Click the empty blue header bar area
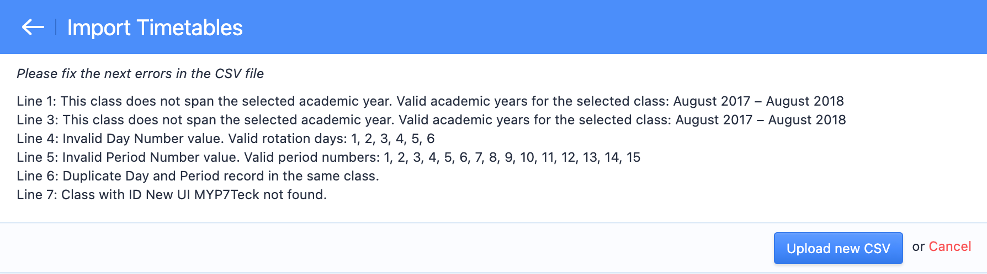The image size is (987, 274). coord(607,27)
